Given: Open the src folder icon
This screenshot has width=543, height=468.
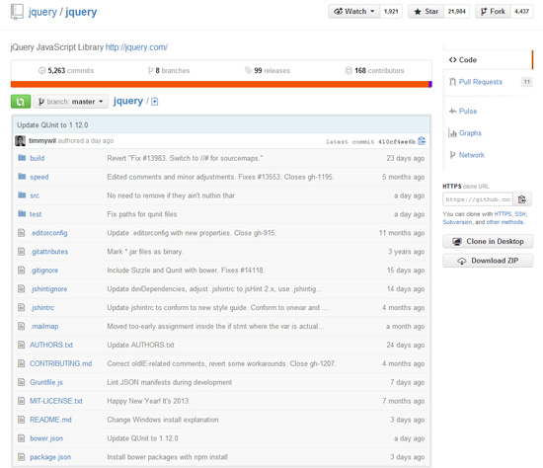Looking at the screenshot, I should point(22,195).
